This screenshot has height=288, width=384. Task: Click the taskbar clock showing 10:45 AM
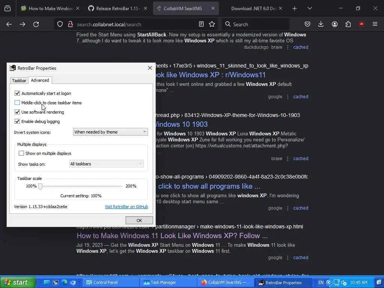click(x=358, y=282)
